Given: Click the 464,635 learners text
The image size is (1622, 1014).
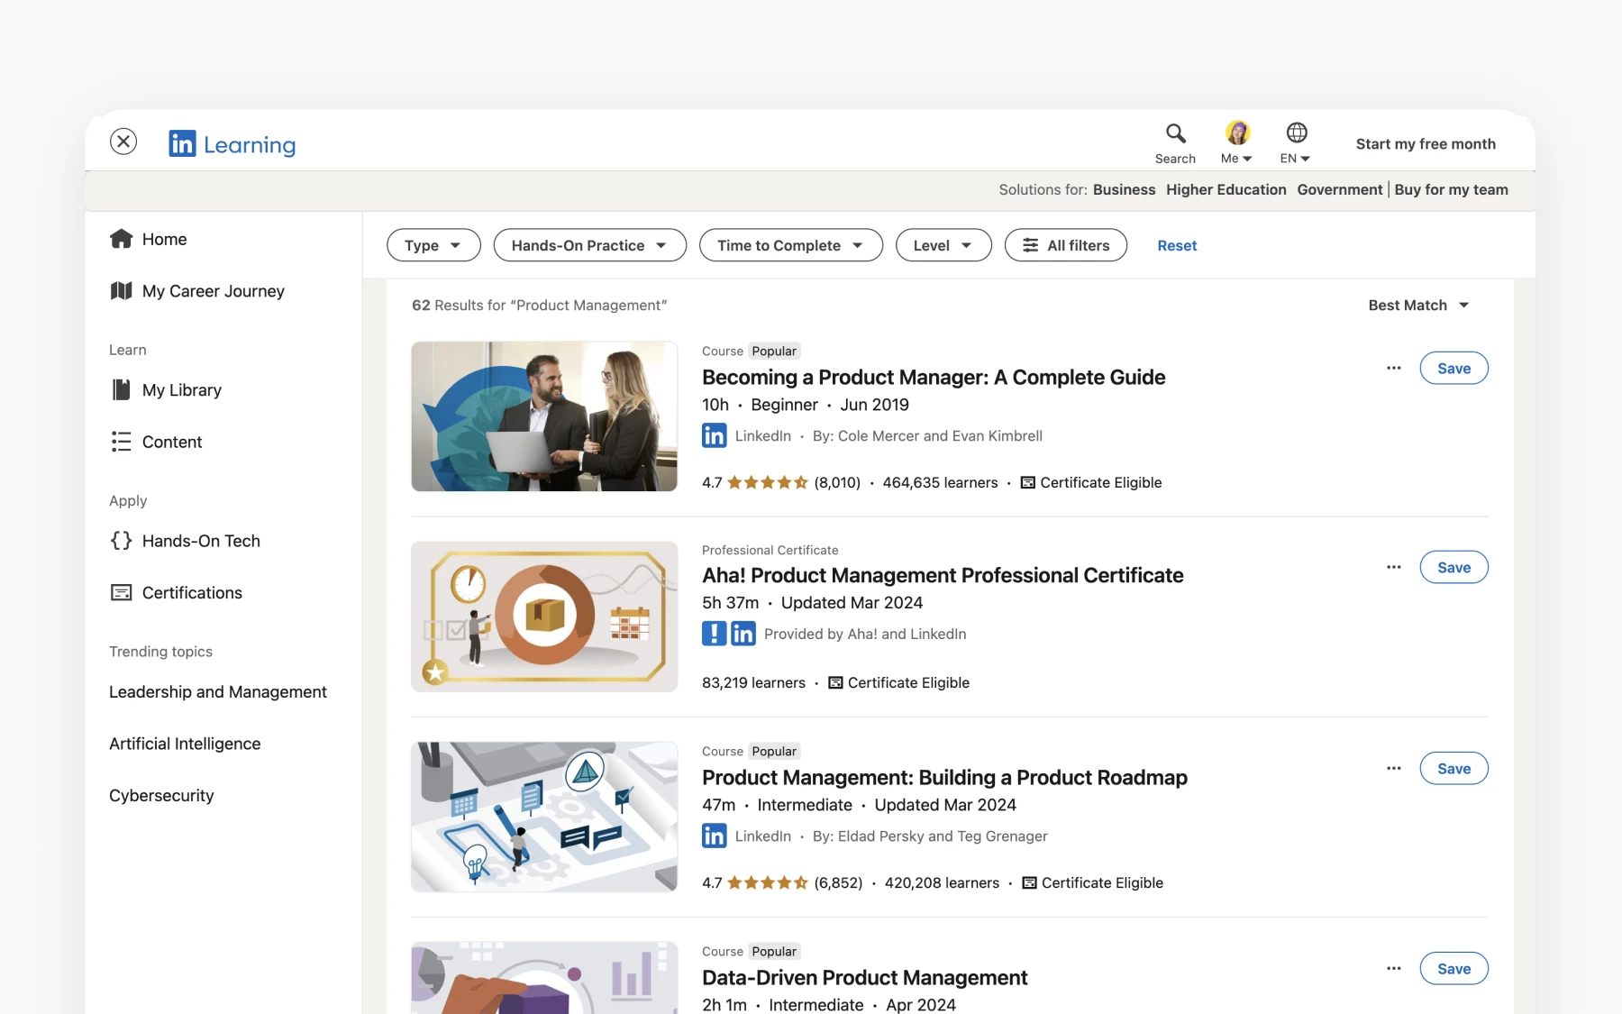Looking at the screenshot, I should [940, 483].
